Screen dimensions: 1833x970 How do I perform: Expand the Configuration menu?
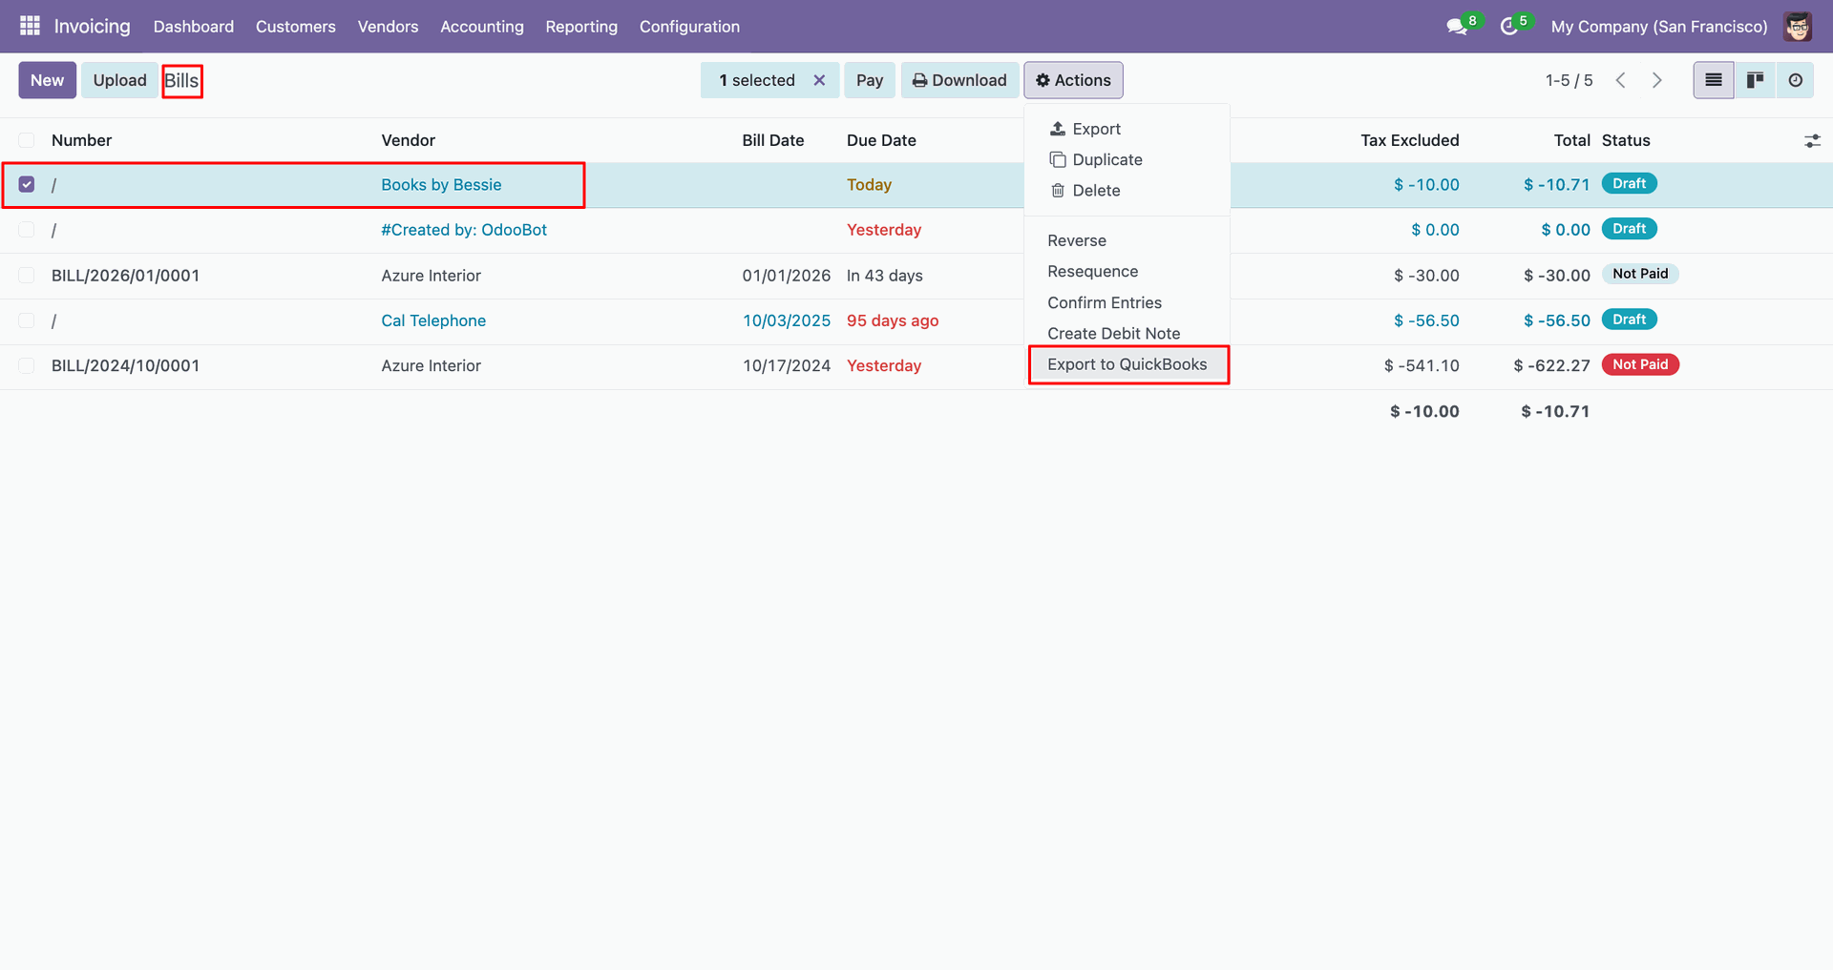click(689, 27)
